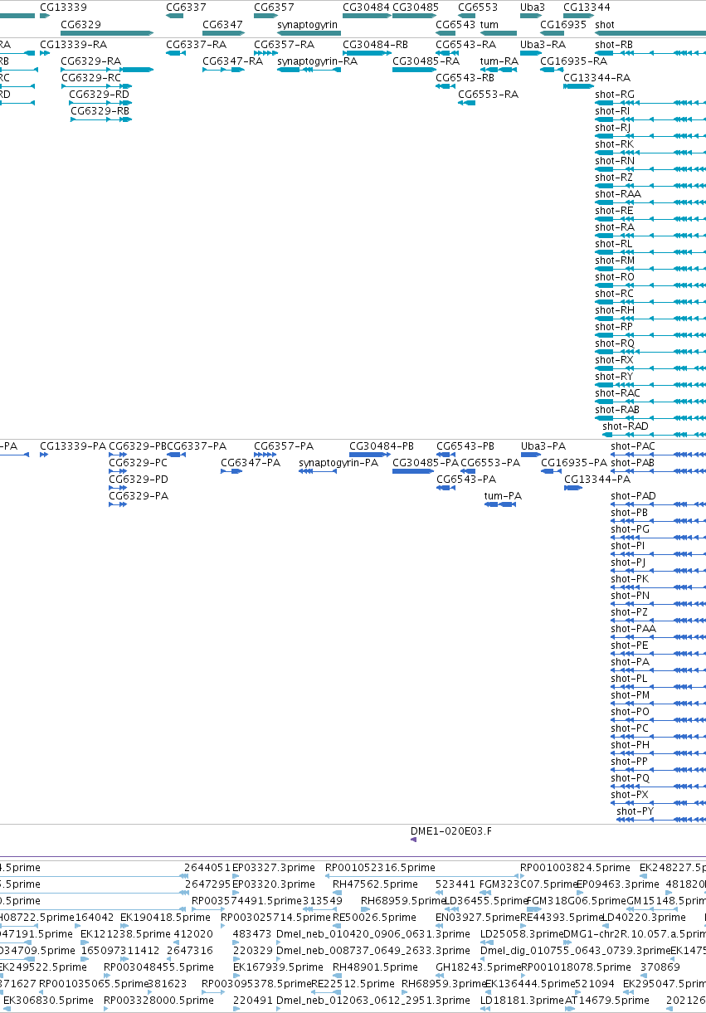Select transcript CG6543-RB
The image size is (706, 1013).
click(465, 78)
